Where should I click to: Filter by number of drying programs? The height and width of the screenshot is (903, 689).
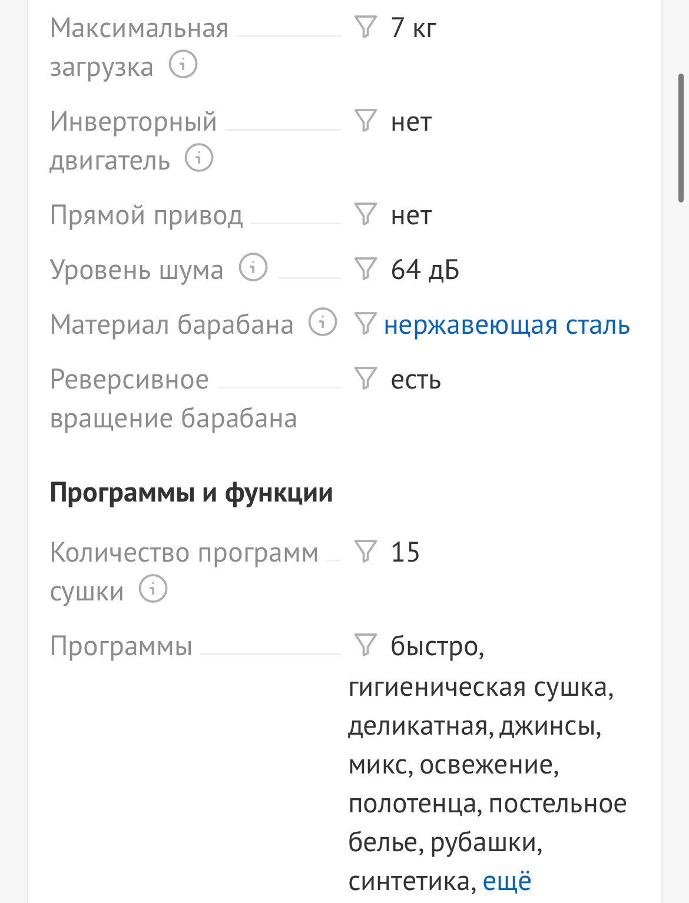click(x=365, y=552)
